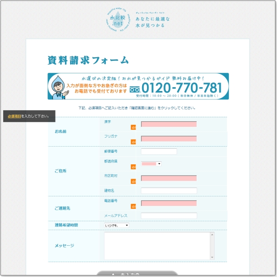The image size is (279, 279).
Task: Focus the 電話番号 input field
Action: coord(170,204)
